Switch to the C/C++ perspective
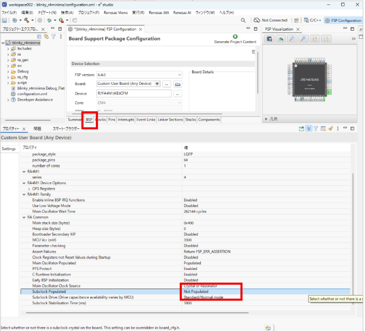365x331 pixels. click(x=313, y=20)
